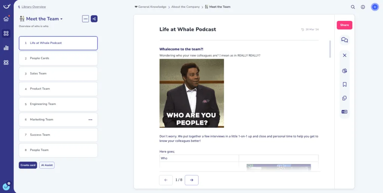
Task: Open the analytics bar chart icon
Action: (6, 48)
